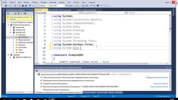Open the ExampleDB2.Form1 class dropdown
The height and width of the screenshot is (100, 178).
pyautogui.click(x=125, y=13)
